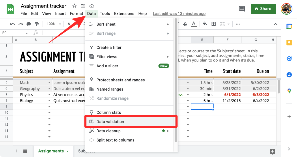
Task: Expand the Math subject cell dropdown
Action: tap(49, 83)
